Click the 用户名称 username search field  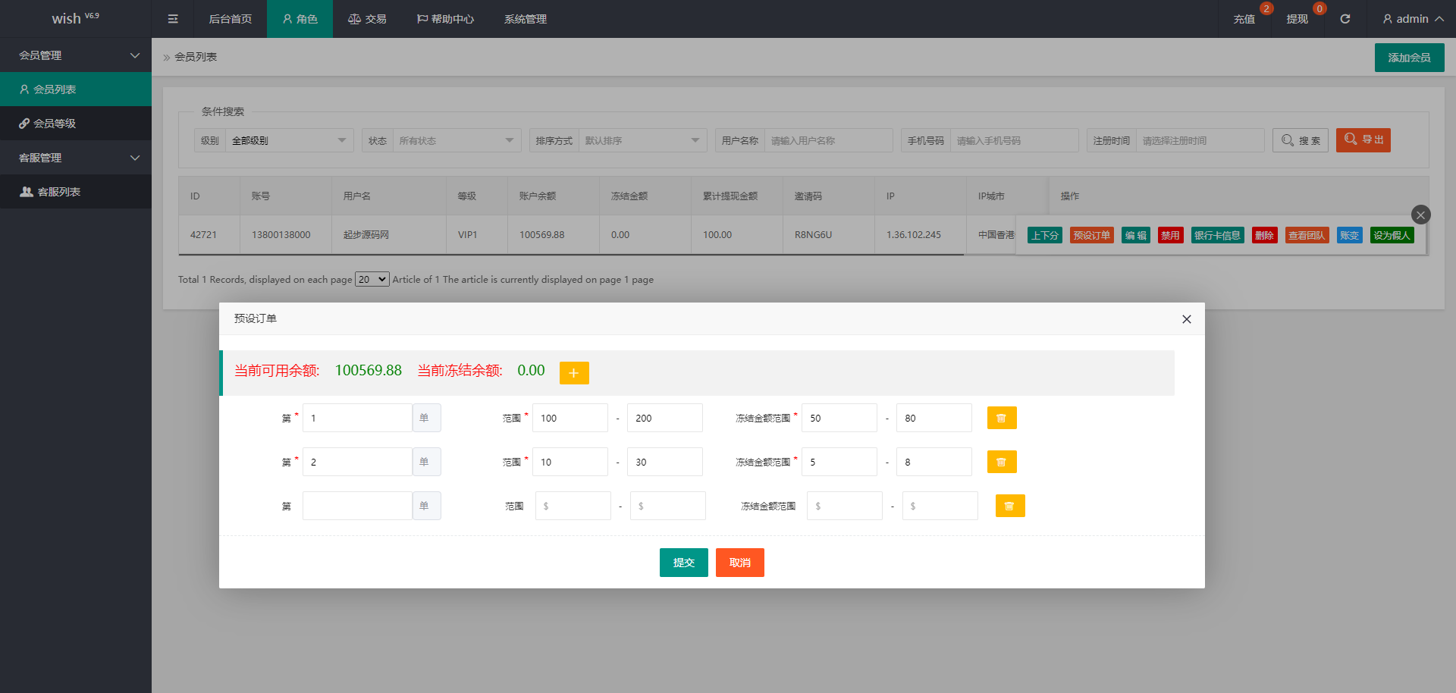click(827, 140)
